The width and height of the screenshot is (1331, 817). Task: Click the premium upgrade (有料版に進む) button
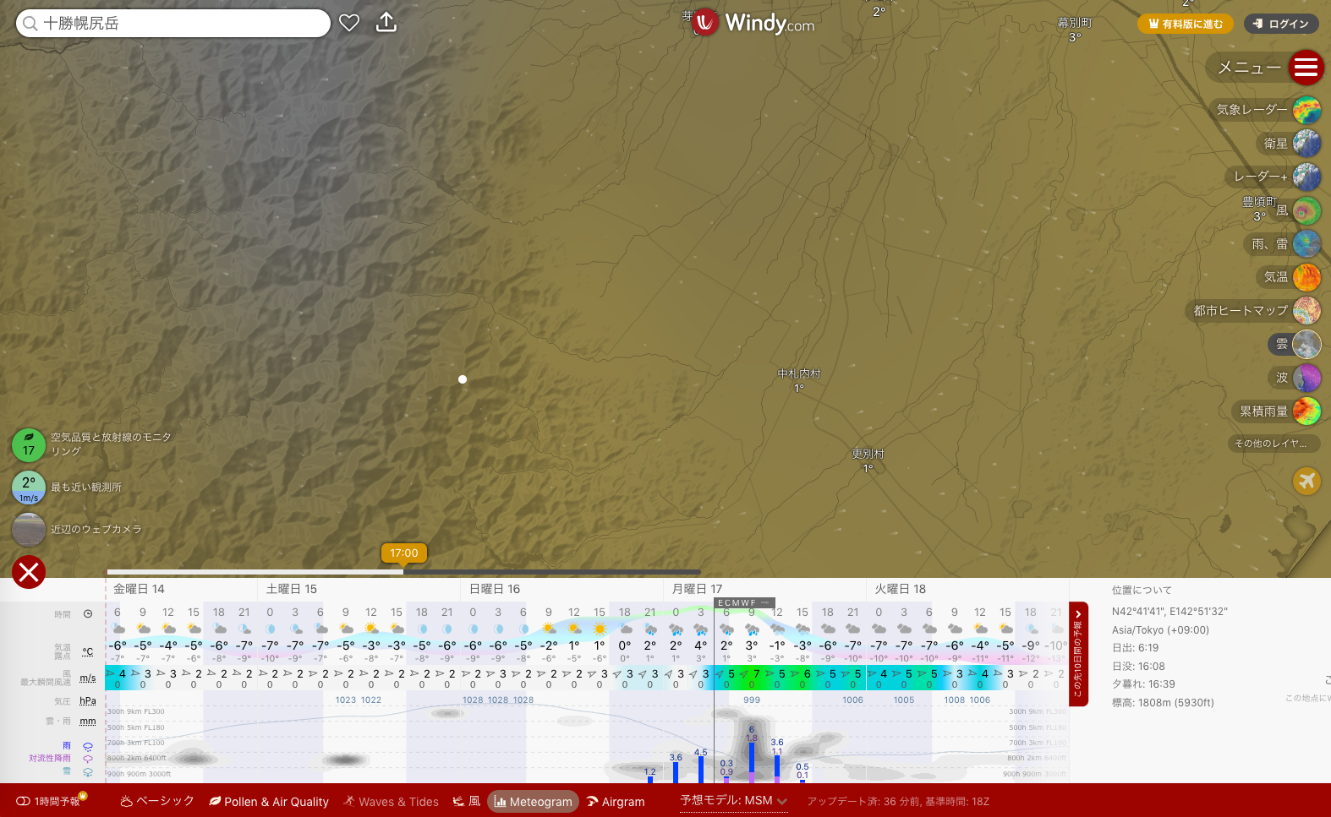[x=1185, y=24]
